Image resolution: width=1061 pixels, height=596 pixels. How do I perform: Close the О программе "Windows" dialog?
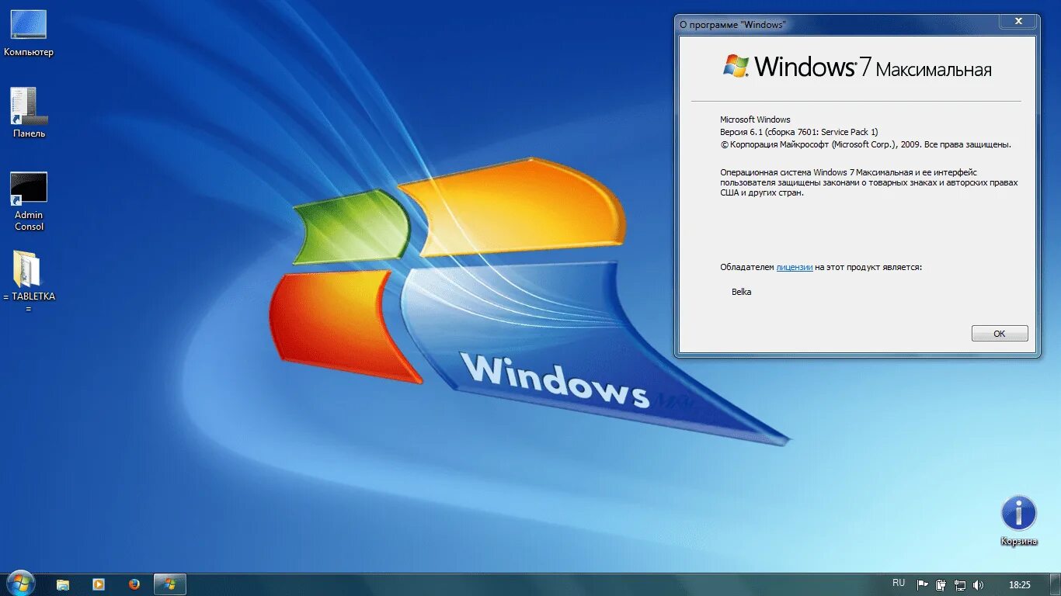[1018, 22]
